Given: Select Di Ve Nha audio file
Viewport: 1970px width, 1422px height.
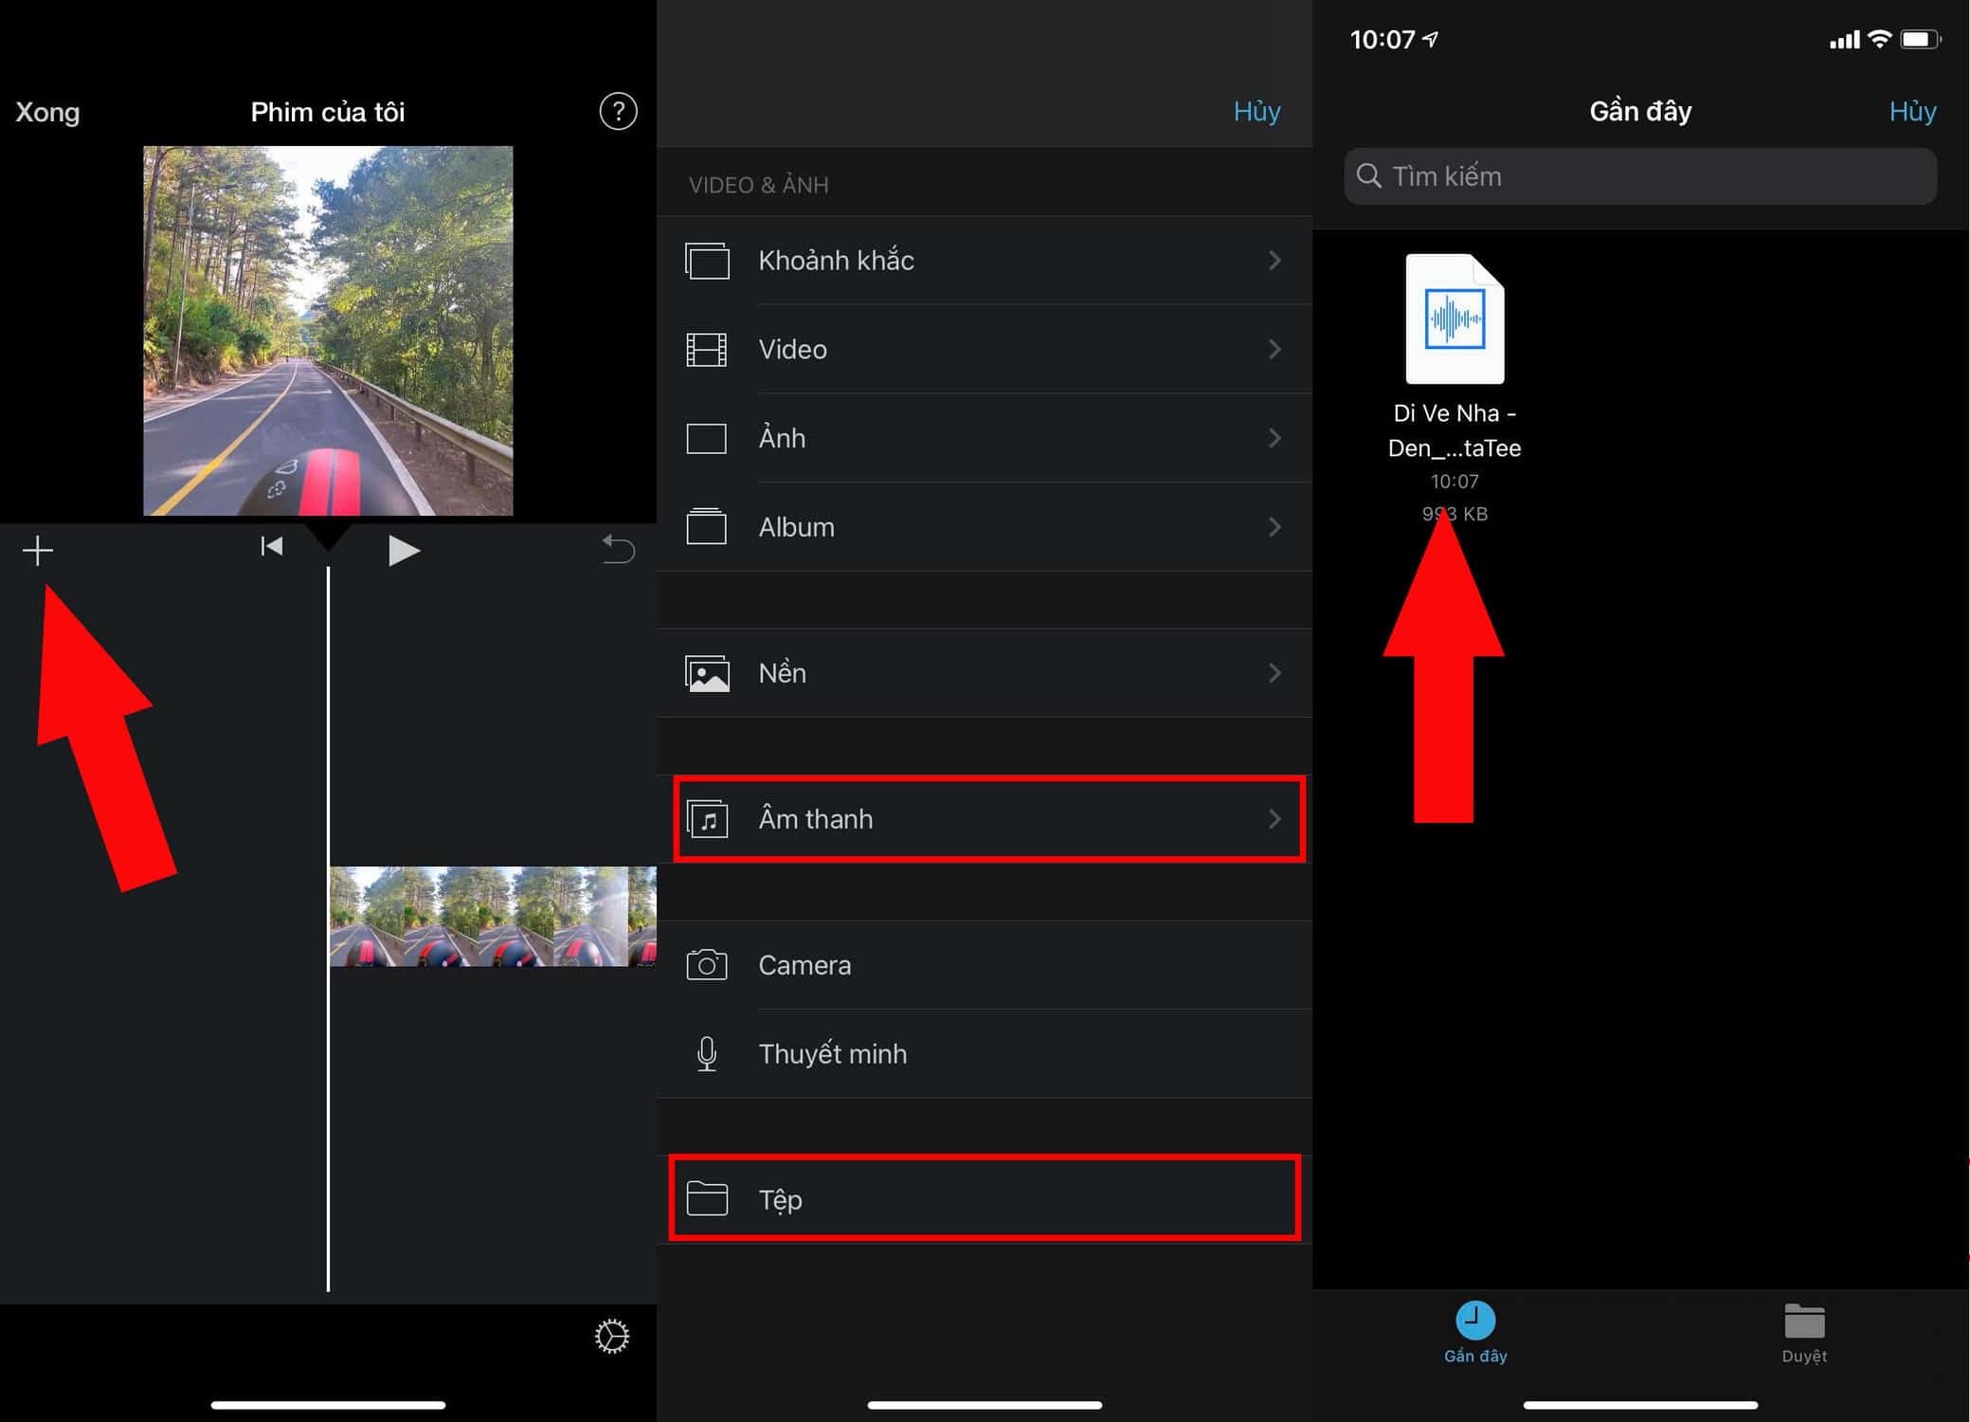Looking at the screenshot, I should (x=1455, y=320).
